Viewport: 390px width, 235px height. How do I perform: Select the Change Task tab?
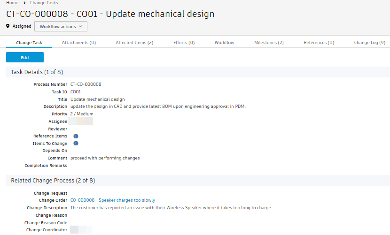[x=29, y=43]
